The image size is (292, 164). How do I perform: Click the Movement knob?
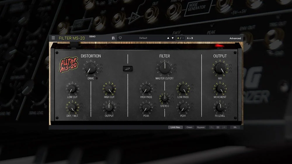[x=220, y=89]
